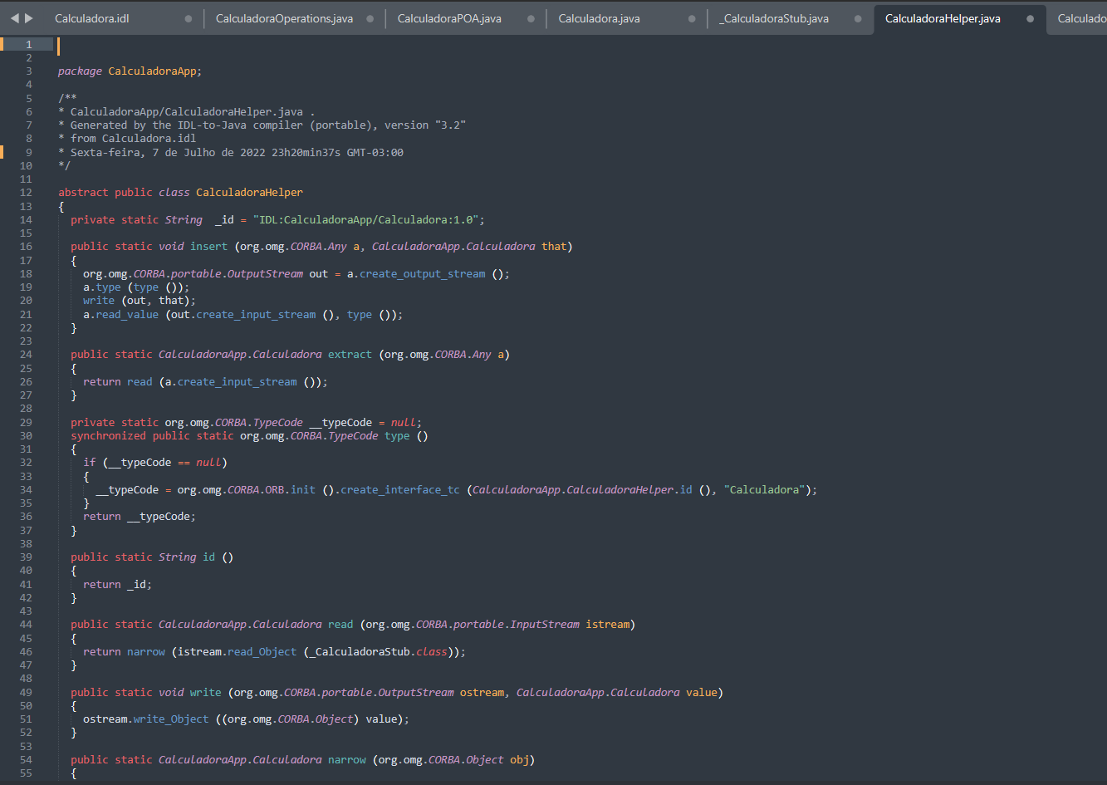Click 'read_value' on line 21

click(127, 314)
